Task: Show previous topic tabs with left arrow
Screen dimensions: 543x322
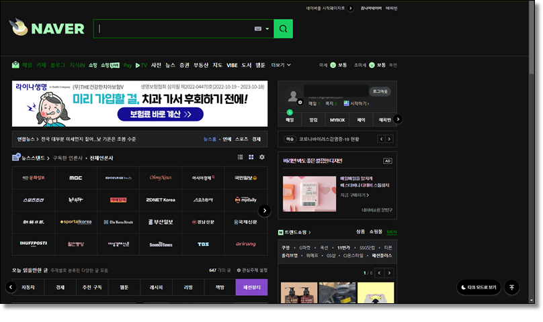Action: point(11,287)
